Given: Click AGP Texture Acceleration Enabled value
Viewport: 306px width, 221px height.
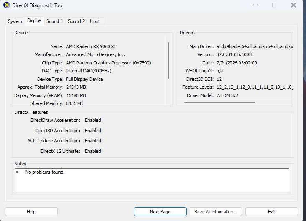Looking at the screenshot, I should click(93, 141).
